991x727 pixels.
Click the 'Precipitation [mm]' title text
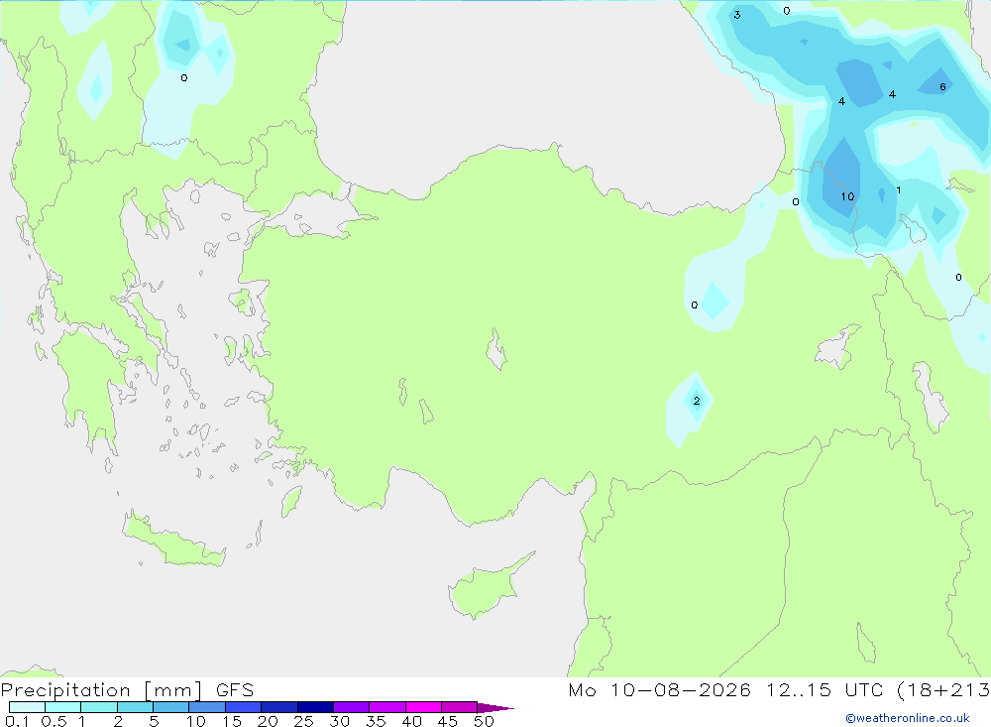[101, 690]
